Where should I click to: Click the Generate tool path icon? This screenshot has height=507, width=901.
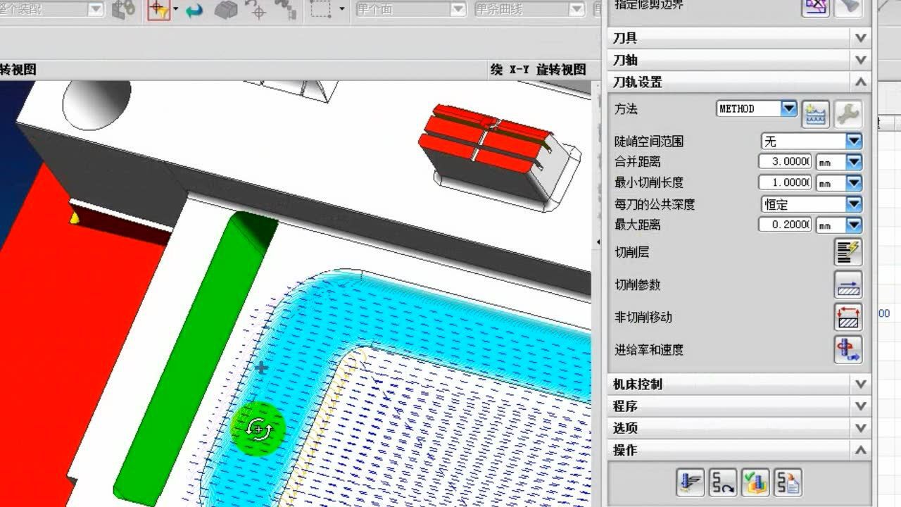(x=691, y=482)
